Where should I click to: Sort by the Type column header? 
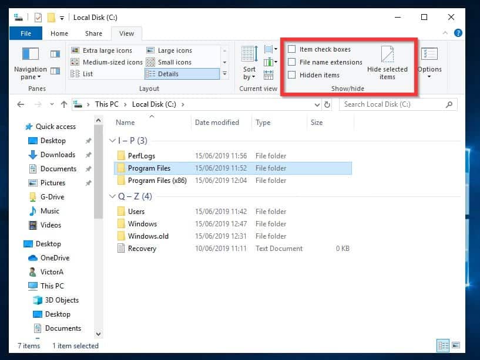[263, 123]
